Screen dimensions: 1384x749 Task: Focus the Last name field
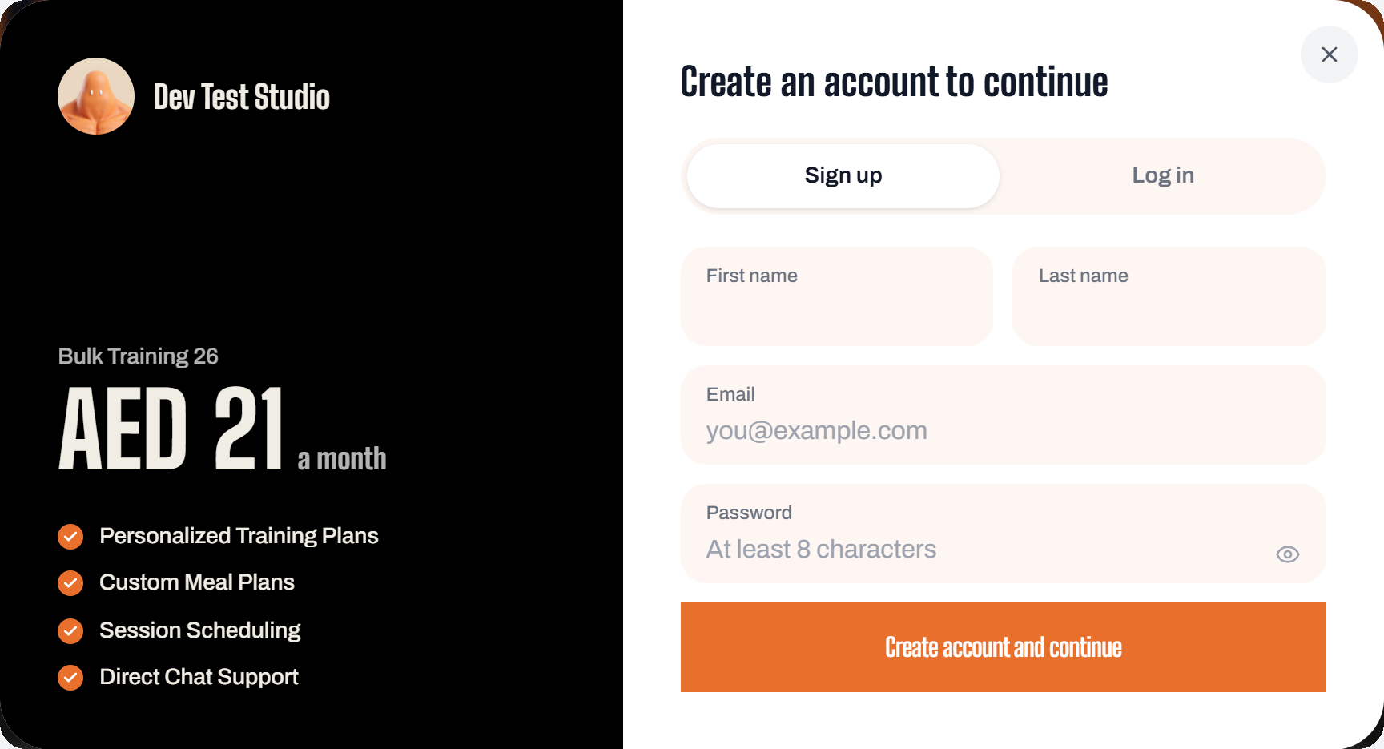click(1169, 296)
